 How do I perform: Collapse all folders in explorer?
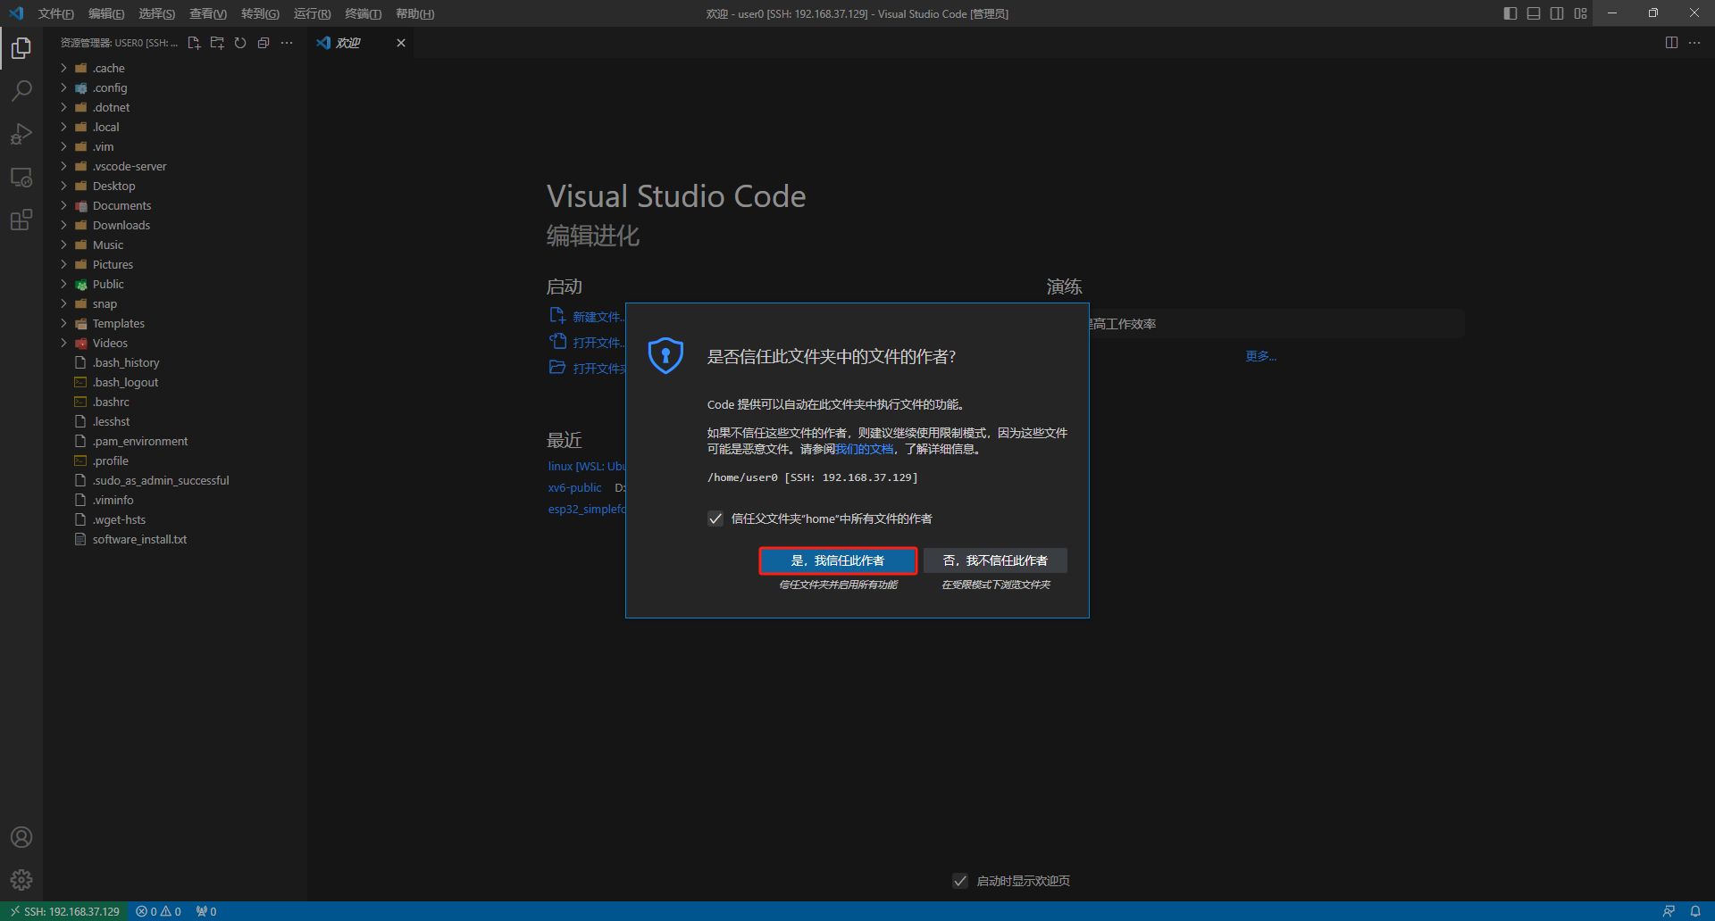(264, 43)
